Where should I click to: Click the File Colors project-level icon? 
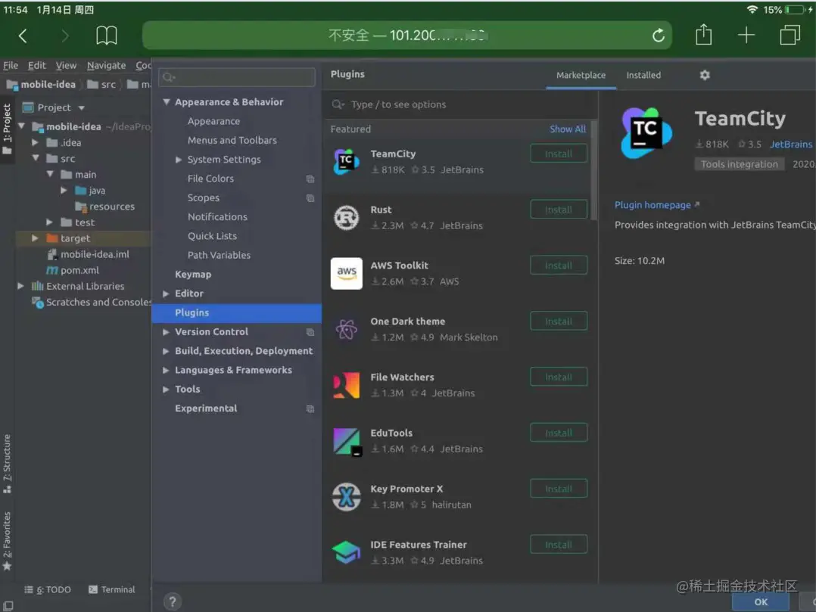coord(310,179)
